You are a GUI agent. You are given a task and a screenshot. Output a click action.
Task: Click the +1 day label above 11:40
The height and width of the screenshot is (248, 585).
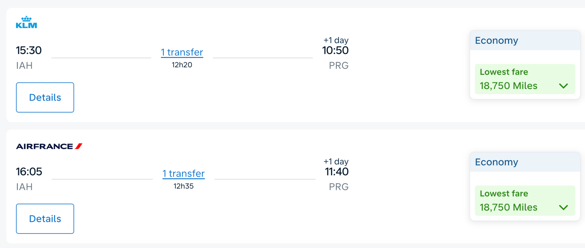point(335,161)
